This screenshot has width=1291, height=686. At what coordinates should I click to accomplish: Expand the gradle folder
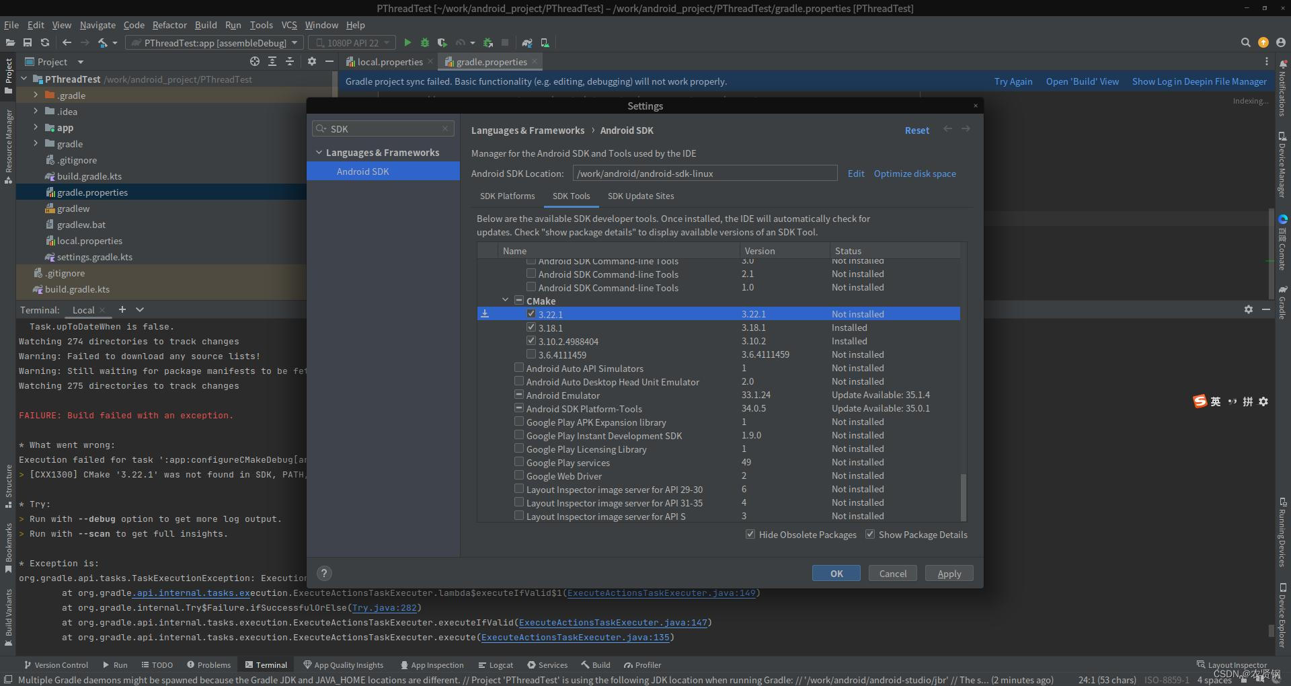[36, 143]
